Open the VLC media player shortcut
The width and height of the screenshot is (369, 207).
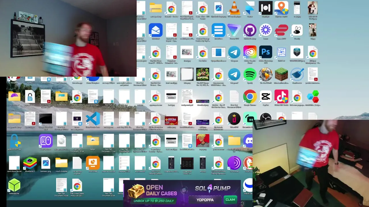pos(234,8)
